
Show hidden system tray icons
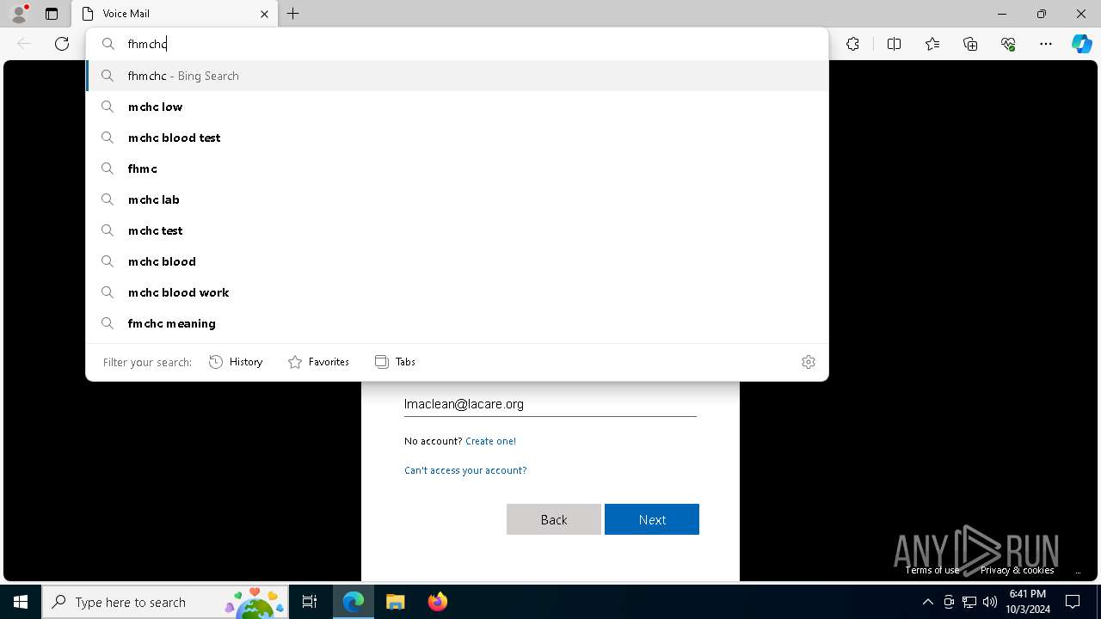pyautogui.click(x=927, y=602)
